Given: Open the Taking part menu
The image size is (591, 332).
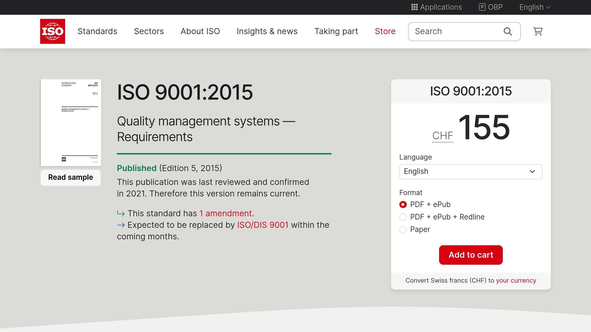Looking at the screenshot, I should (336, 31).
